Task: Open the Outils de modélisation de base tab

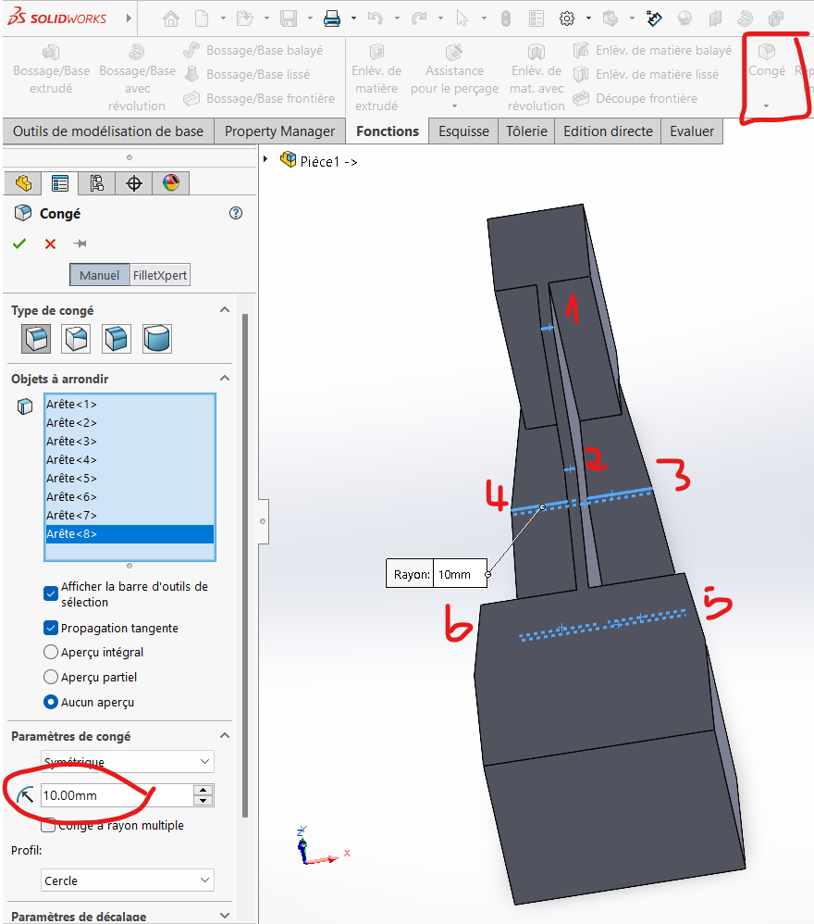Action: click(x=108, y=131)
